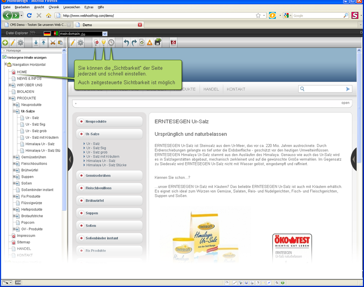Viewport: 364px width, 287px height.
Task: Cut with the scissors icon
Action: 53,43
